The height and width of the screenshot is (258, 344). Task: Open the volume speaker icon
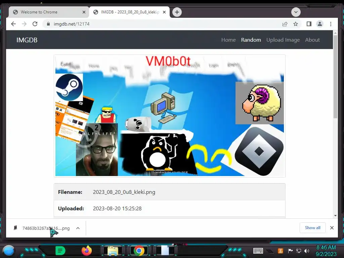307,251
